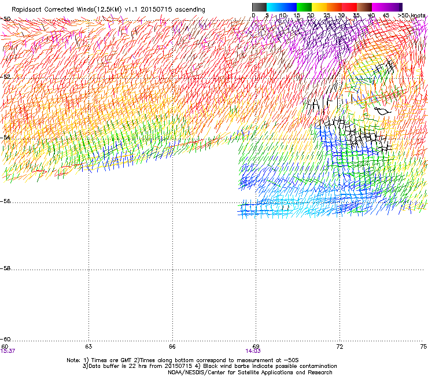Click the legend tick label 20
428x376 pixels.
[x=311, y=16]
